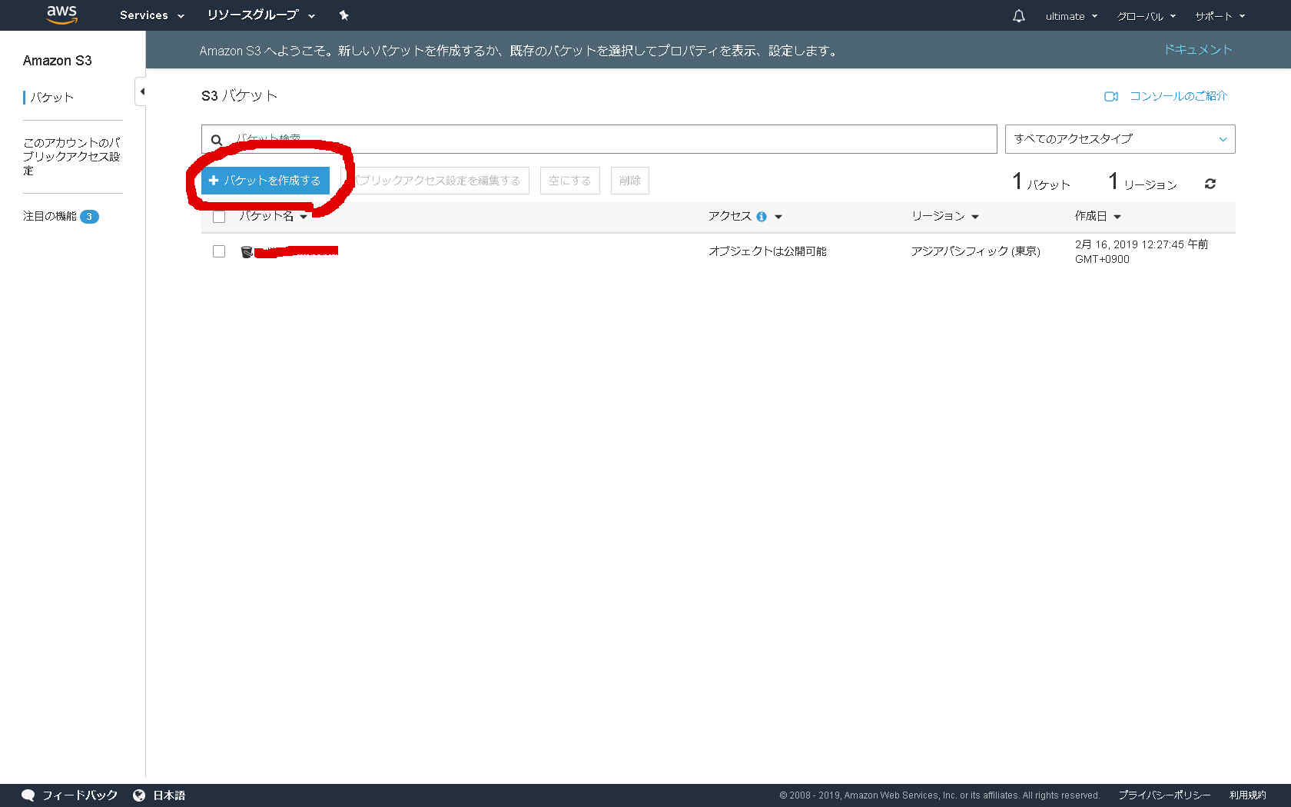Click the feedback speech bubble icon
Screen dimensions: 1291x807
tap(28, 795)
